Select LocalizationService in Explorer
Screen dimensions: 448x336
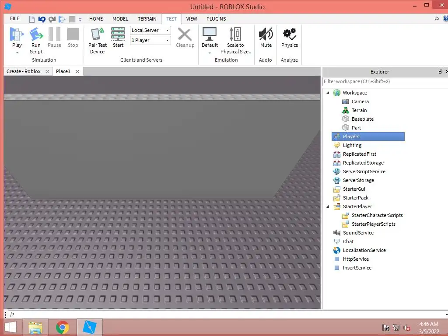click(x=364, y=250)
